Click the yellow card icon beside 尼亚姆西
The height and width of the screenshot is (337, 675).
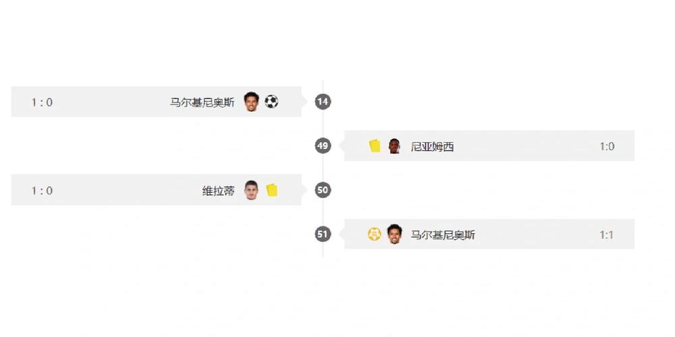375,146
